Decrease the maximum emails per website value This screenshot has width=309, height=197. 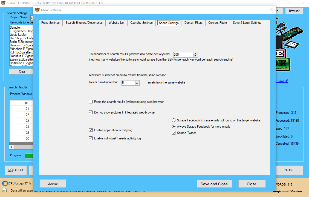pyautogui.click(x=137, y=84)
